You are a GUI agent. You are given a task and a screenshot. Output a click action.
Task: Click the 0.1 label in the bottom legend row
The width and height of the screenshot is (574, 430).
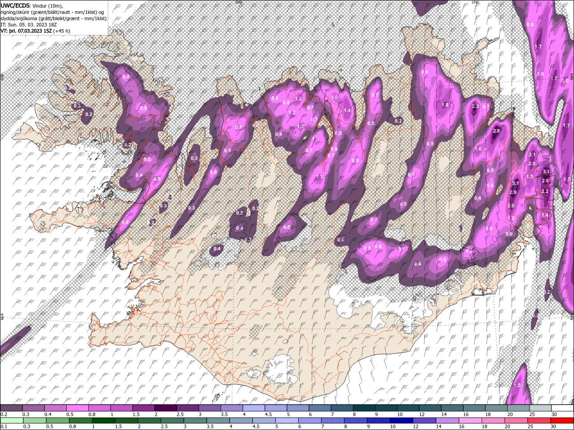tap(3, 427)
